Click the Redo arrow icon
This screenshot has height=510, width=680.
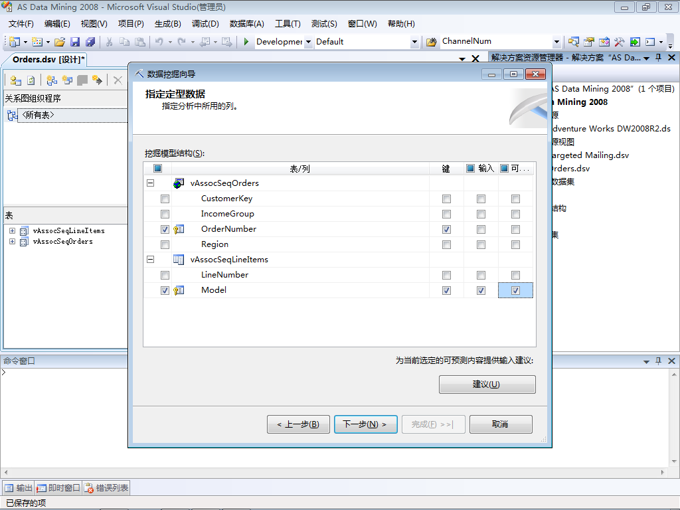coord(182,42)
